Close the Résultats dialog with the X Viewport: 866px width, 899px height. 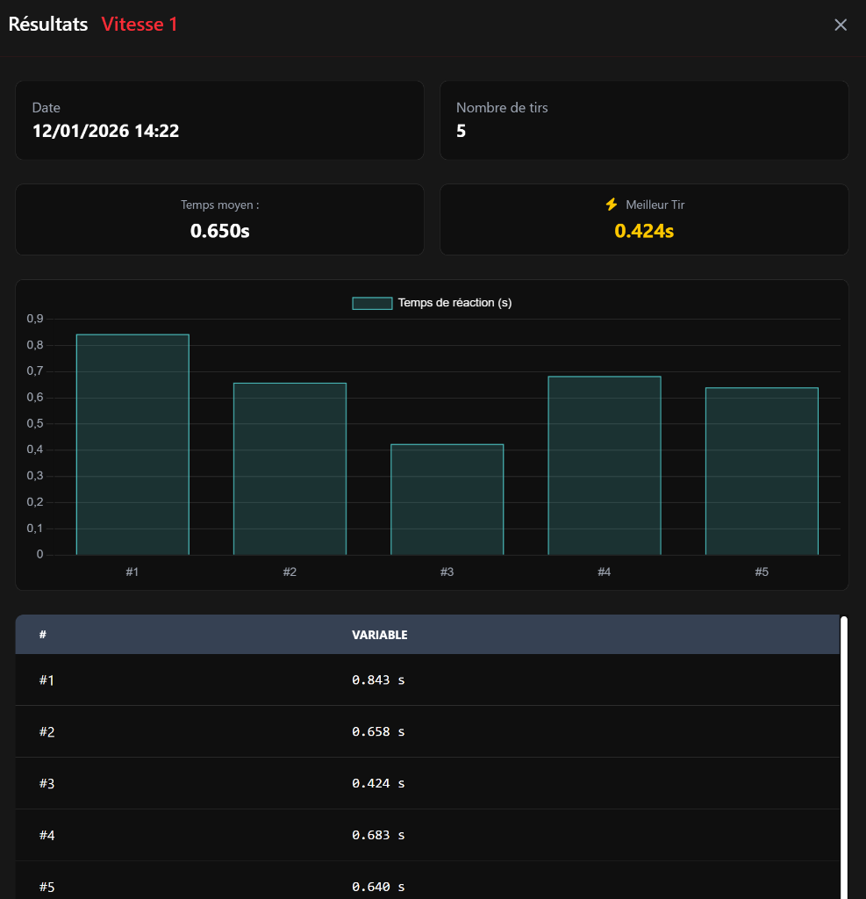(x=841, y=25)
